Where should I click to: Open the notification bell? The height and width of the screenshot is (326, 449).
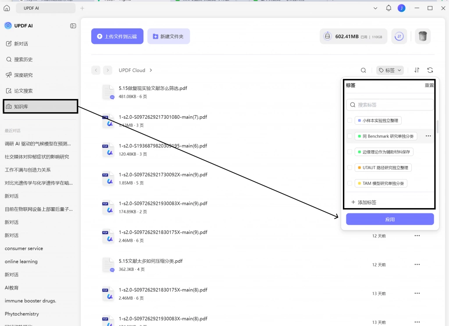[388, 8]
